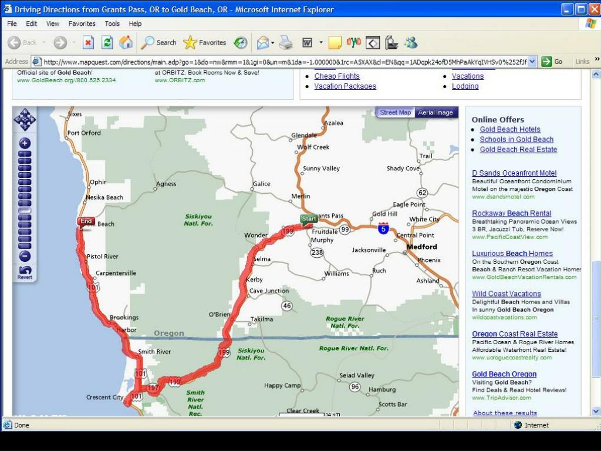This screenshot has width=601, height=451.
Task: Open Wild Coast Vacations ad link
Action: [x=507, y=294]
